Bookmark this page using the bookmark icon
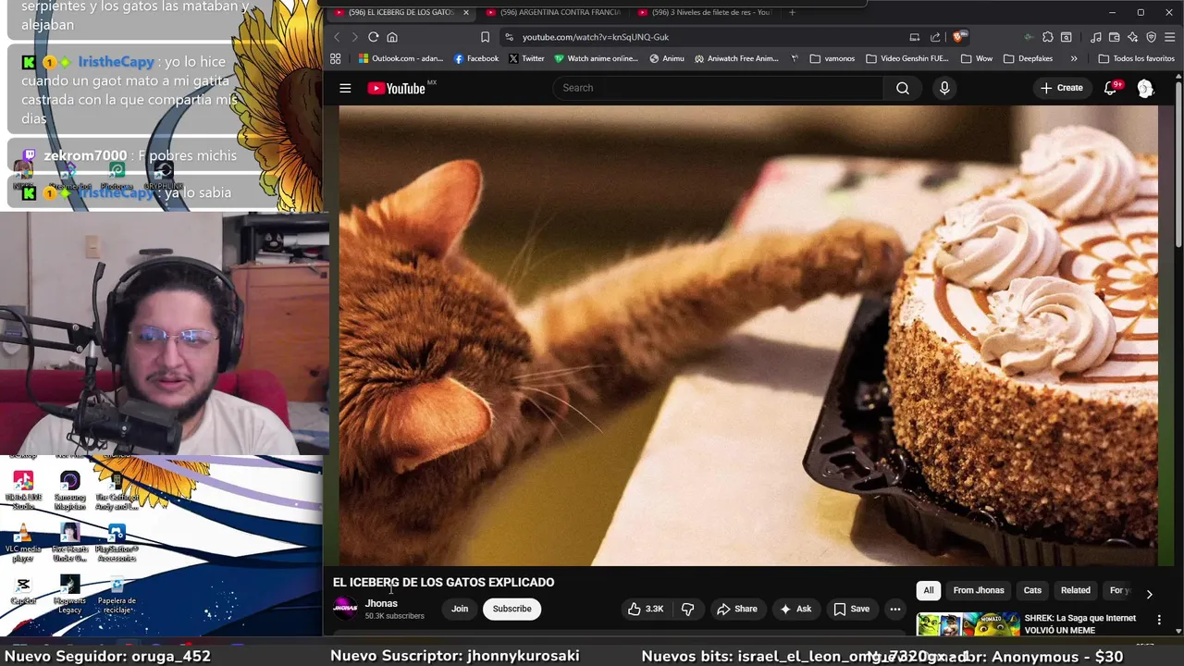This screenshot has width=1184, height=666. 485,37
